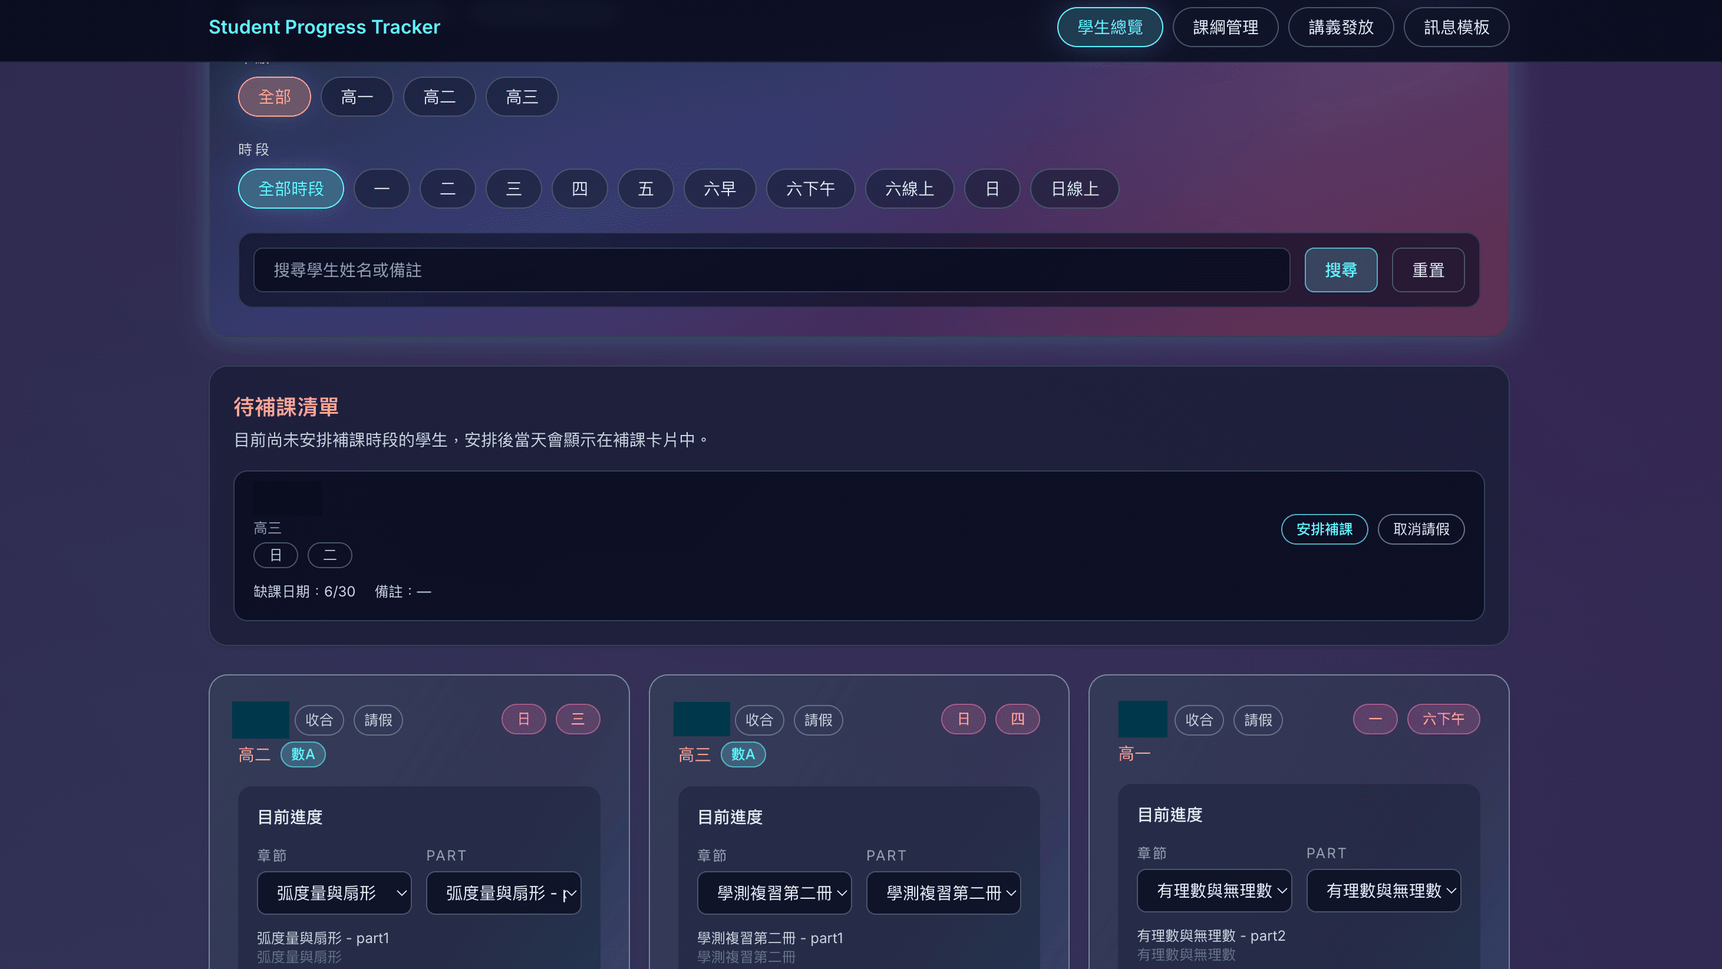
Task: Click 請假 on the 高二 student card
Action: pyautogui.click(x=378, y=720)
